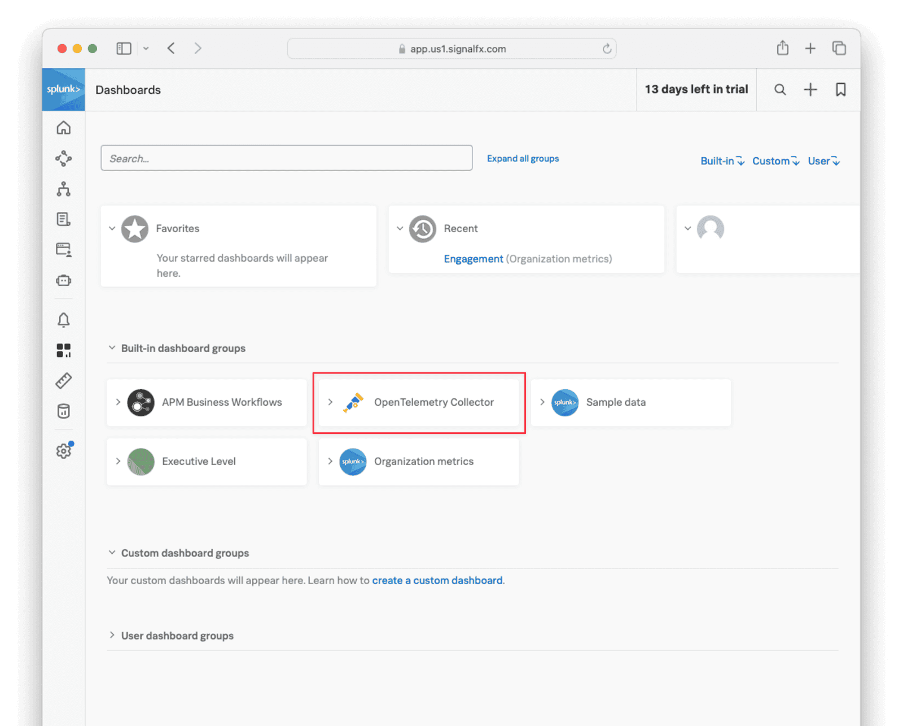Image resolution: width=903 pixels, height=726 pixels.
Task: Open Dashboards grid icon in sidebar
Action: (x=64, y=350)
